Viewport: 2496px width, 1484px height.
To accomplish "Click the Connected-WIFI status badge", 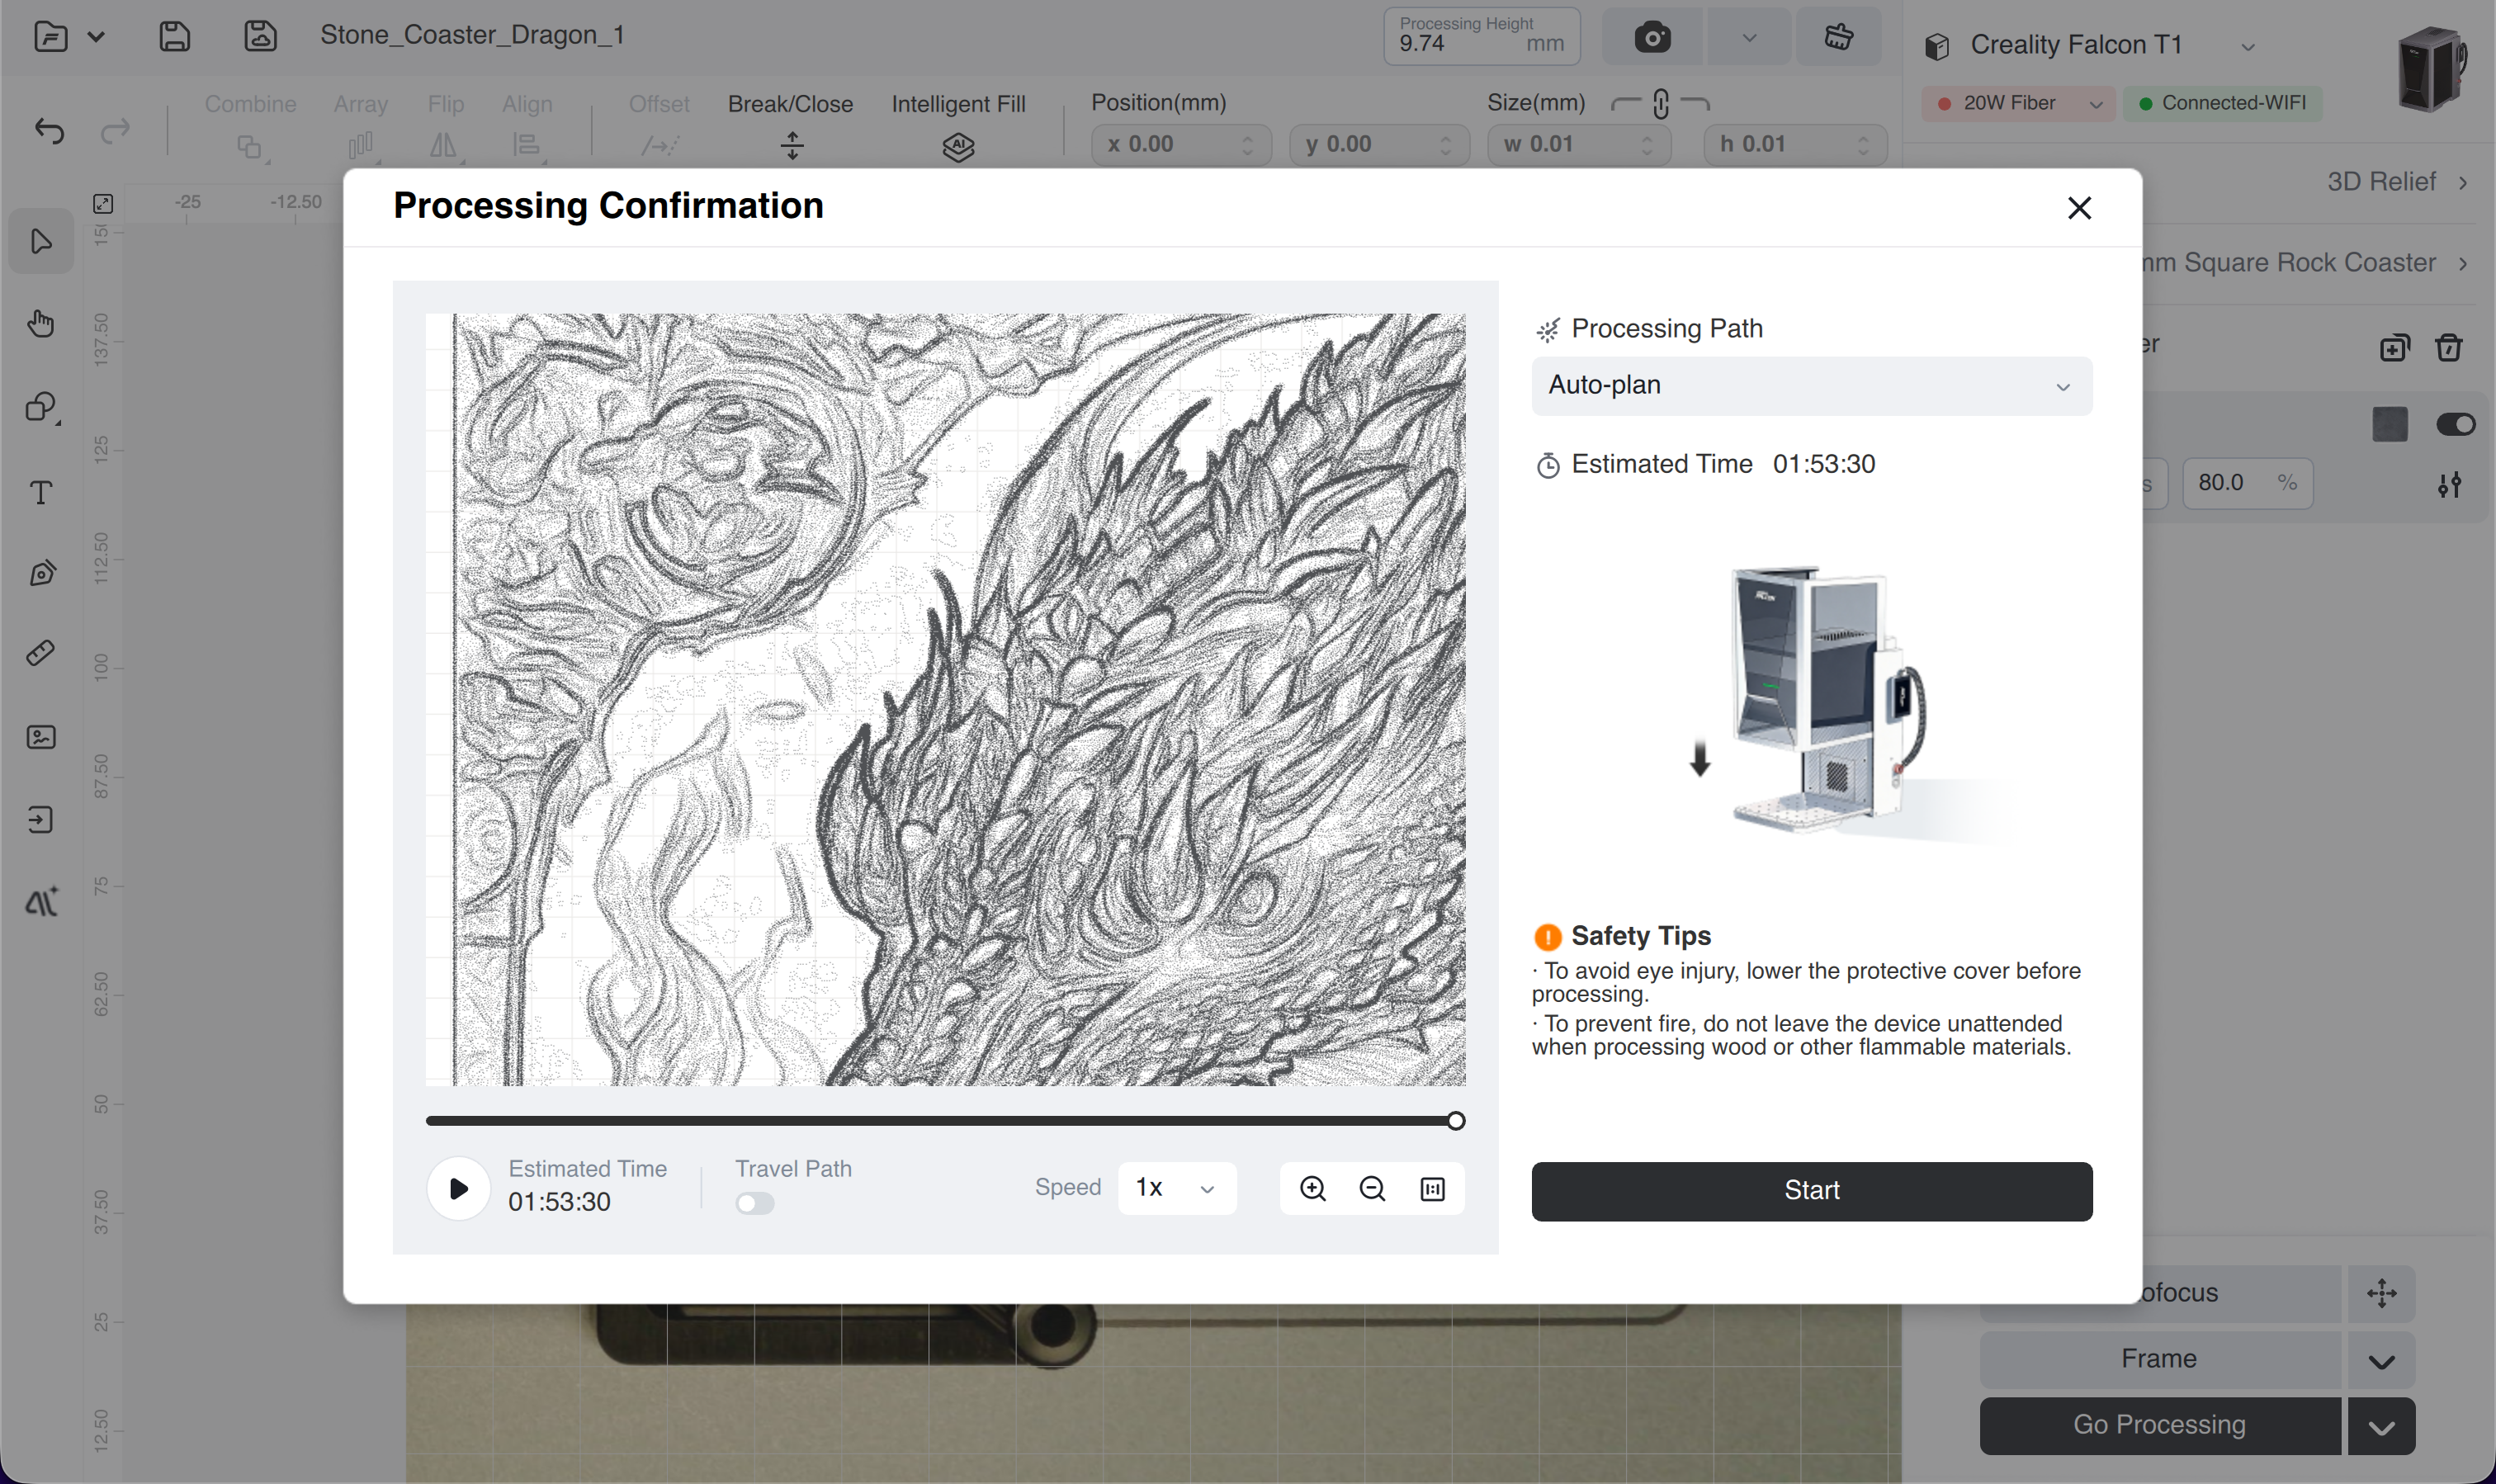I will pyautogui.click(x=2222, y=103).
